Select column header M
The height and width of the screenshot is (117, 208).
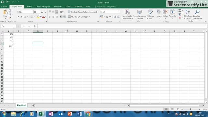[126, 31]
